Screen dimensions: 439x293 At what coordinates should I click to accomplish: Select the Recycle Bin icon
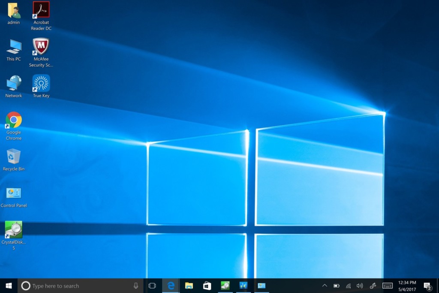[x=14, y=160]
